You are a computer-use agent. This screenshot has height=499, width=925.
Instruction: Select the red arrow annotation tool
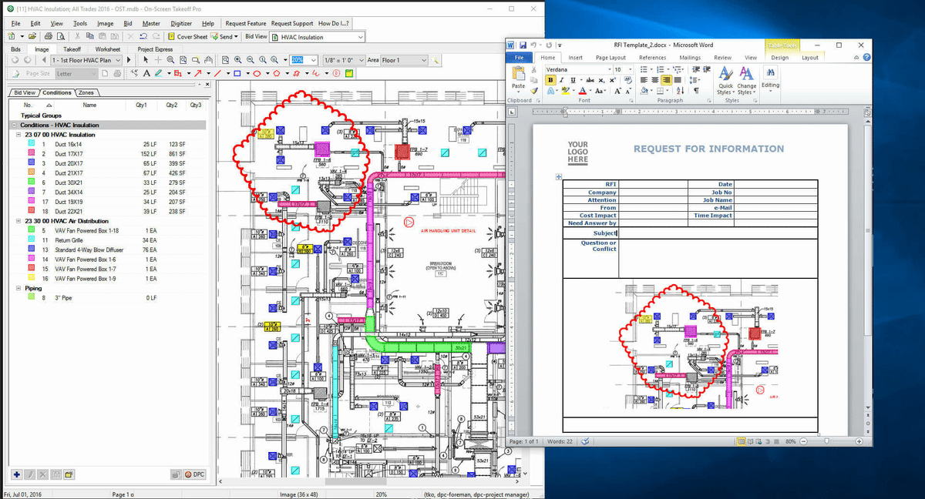[198, 74]
